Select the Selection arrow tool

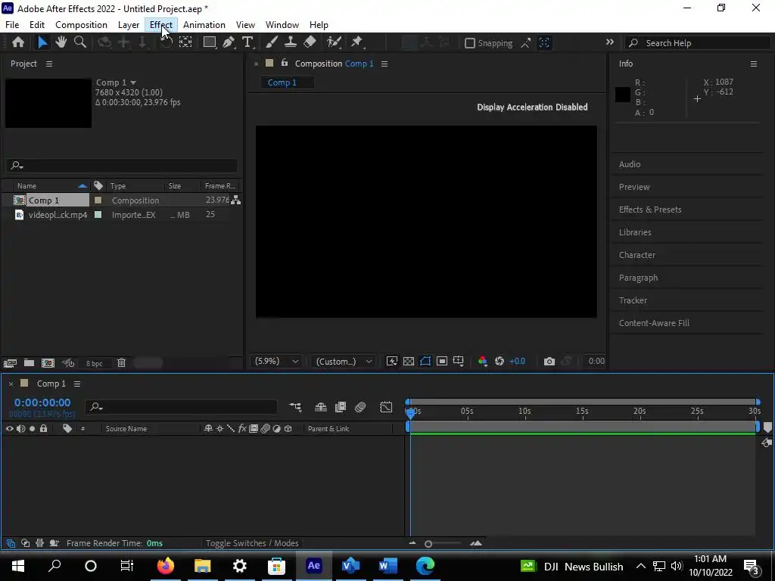pyautogui.click(x=42, y=42)
